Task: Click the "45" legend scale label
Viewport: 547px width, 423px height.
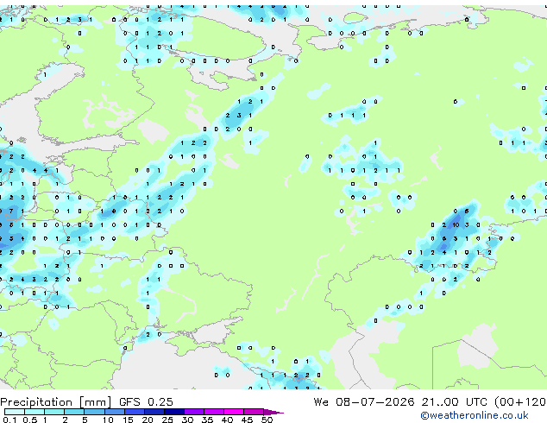Action: click(x=247, y=420)
